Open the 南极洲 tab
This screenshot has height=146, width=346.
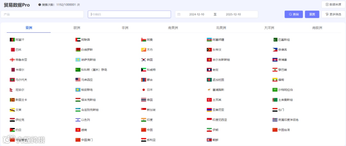point(317,28)
